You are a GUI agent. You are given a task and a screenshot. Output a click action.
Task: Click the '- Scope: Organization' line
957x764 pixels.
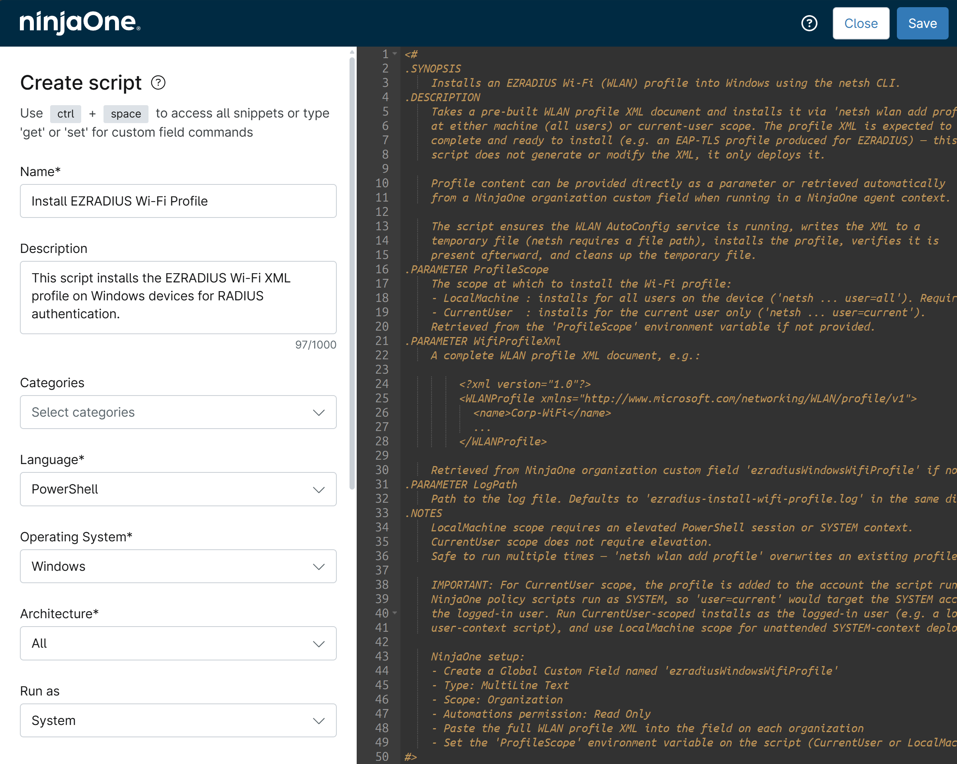(x=497, y=699)
